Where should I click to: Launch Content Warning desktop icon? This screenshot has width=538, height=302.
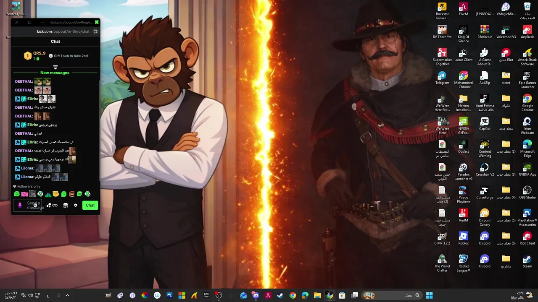485,149
